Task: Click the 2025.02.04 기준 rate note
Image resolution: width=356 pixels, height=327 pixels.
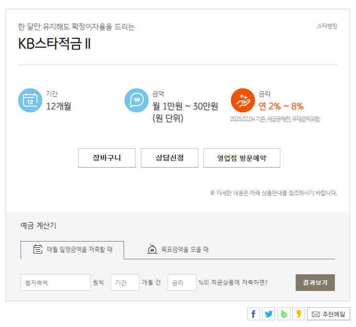Action: tap(275, 119)
